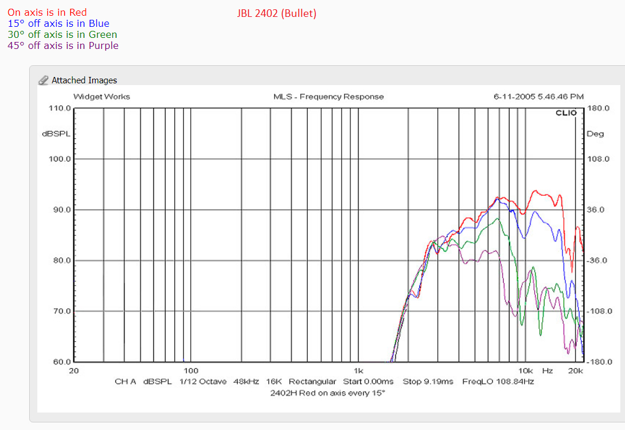Select 'On axis is in Red' line
The width and height of the screenshot is (625, 430).
(x=47, y=12)
